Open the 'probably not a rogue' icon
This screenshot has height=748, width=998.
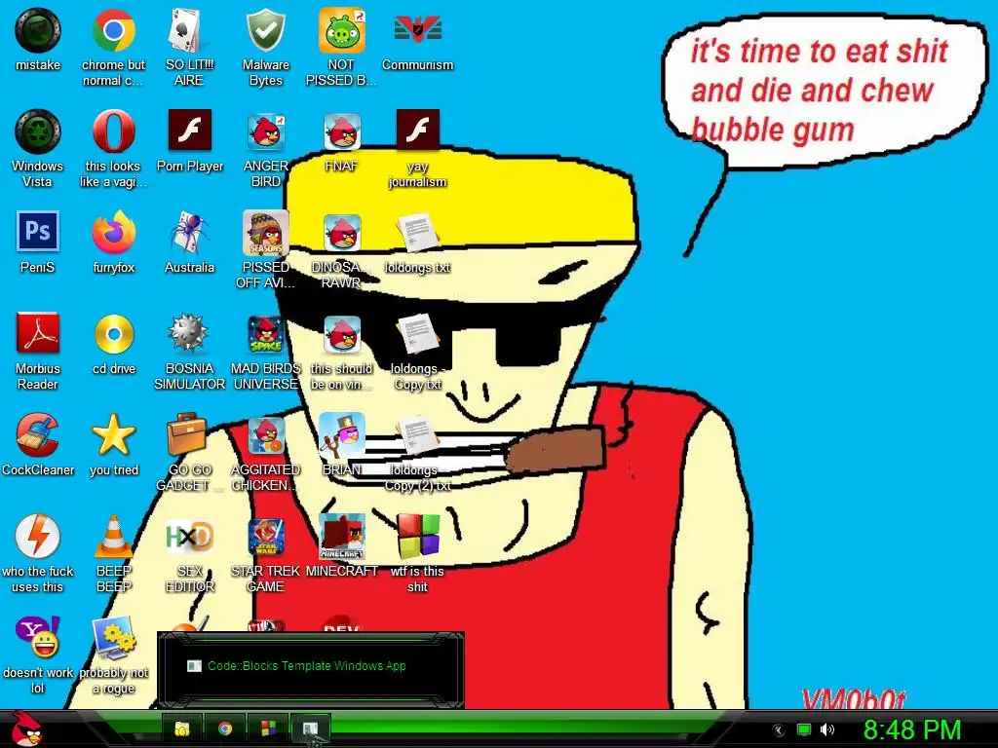pos(113,638)
